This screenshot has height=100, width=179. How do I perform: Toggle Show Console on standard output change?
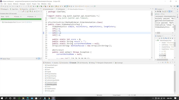(170, 11)
